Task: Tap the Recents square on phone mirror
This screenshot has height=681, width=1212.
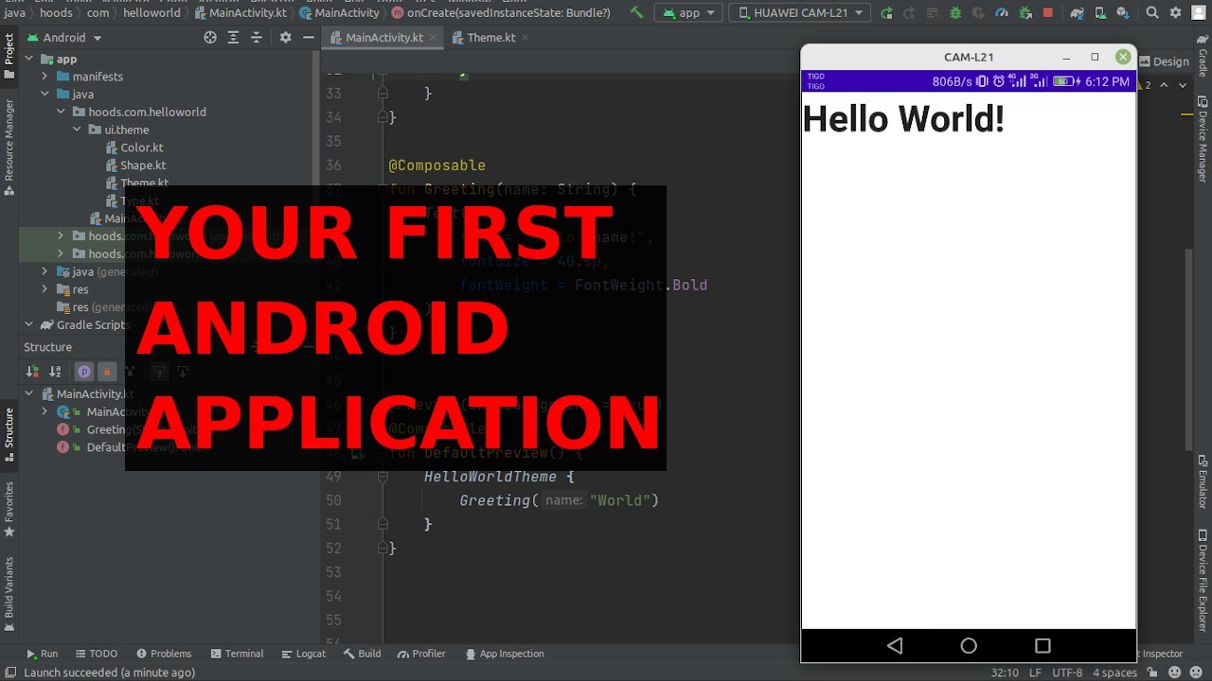Action: click(1043, 646)
